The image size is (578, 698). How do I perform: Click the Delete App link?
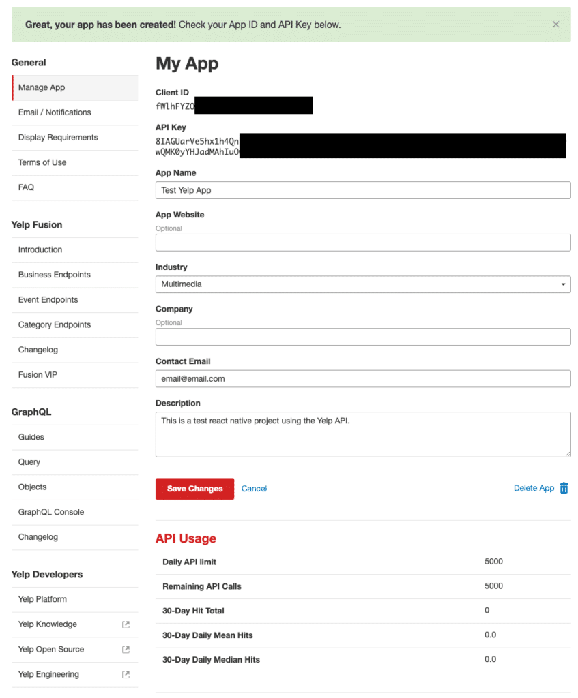click(x=534, y=488)
